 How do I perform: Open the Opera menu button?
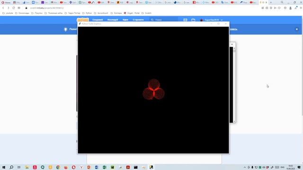coord(6,2)
